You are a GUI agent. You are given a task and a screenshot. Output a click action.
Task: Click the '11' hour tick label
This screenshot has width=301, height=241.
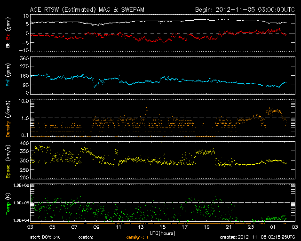[119, 227]
